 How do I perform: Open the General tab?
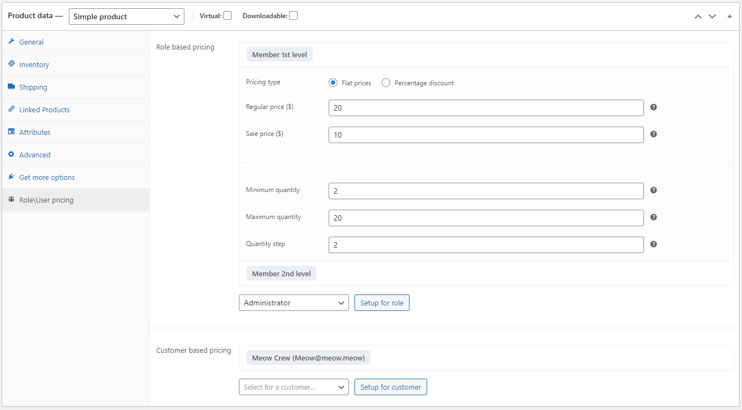pos(75,42)
